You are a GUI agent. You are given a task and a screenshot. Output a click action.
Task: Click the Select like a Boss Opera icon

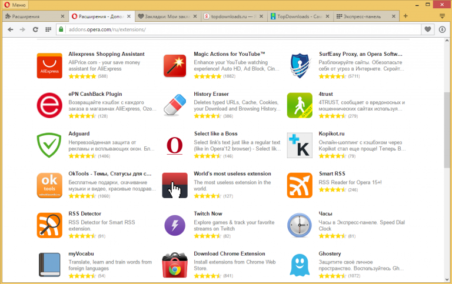pos(175,145)
